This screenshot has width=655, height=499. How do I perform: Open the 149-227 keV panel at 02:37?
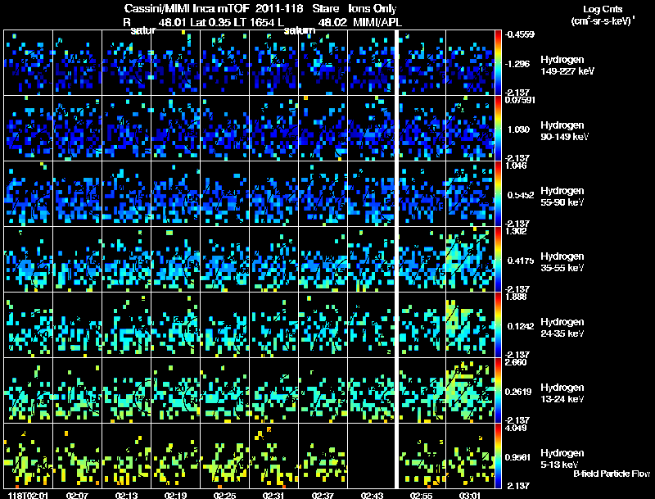click(x=323, y=63)
